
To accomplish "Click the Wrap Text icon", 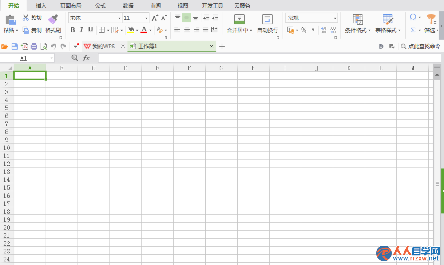I will point(267,19).
